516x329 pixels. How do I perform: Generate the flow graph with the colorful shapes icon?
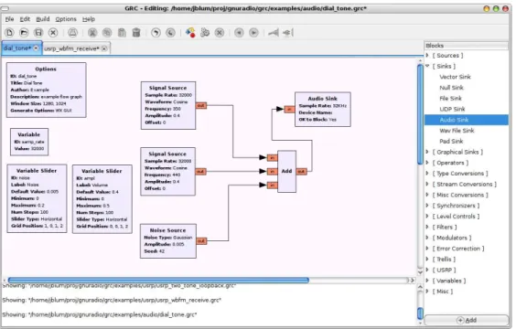pos(190,33)
